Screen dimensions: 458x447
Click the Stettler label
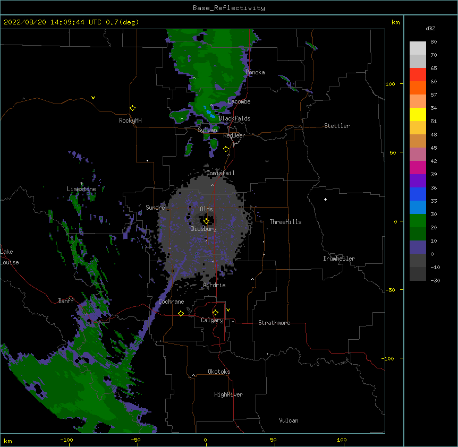pos(336,126)
